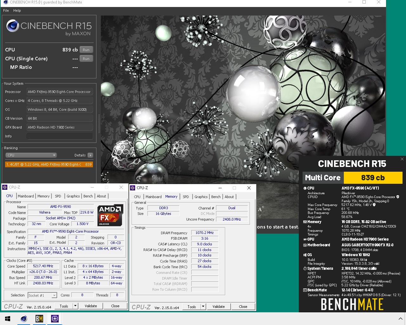The width and height of the screenshot is (406, 325).
Task: Click the vertical panel splitter handle in Cinebench
Action: click(x=99, y=124)
